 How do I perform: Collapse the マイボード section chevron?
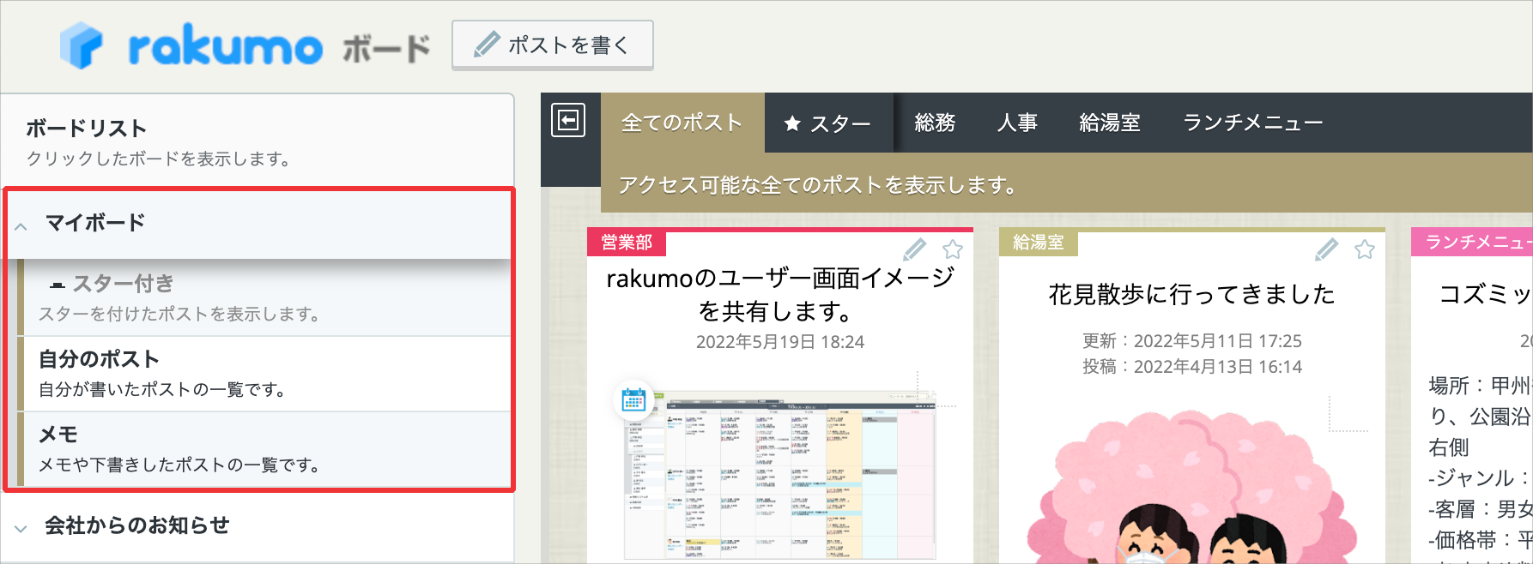coord(21,226)
